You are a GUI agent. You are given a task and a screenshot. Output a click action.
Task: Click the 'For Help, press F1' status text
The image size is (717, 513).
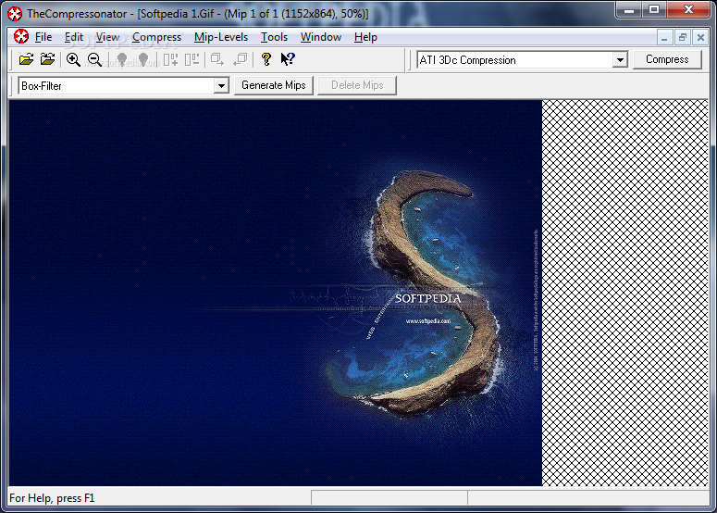[x=52, y=498]
